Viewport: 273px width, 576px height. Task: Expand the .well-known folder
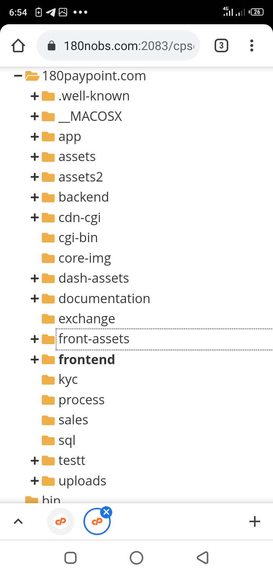coord(35,96)
